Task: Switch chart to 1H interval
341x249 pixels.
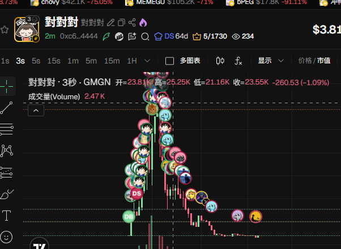Action: [x=132, y=61]
